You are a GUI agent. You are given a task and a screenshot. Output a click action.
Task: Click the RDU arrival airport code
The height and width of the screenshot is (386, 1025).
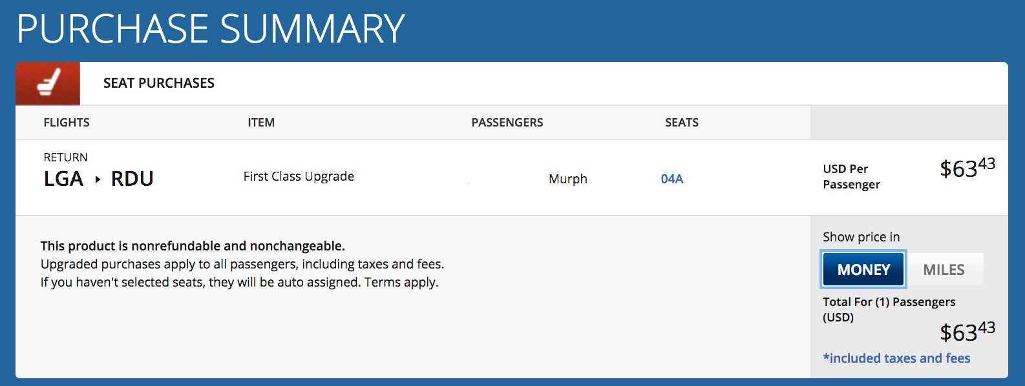click(132, 179)
